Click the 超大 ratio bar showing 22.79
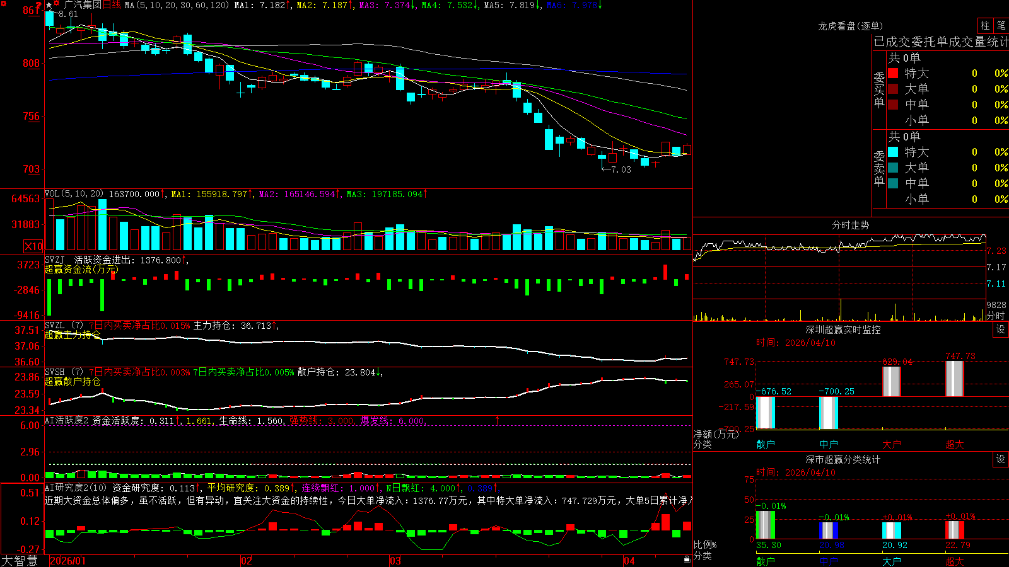The image size is (1009, 567). pos(955,530)
